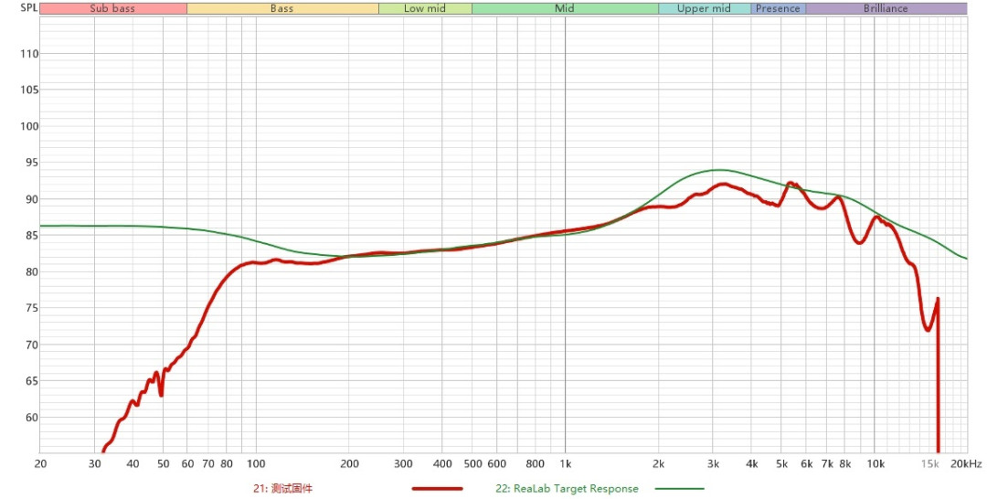Image resolution: width=987 pixels, height=499 pixels.
Task: Select the Upper mid band label
Action: 704,9
